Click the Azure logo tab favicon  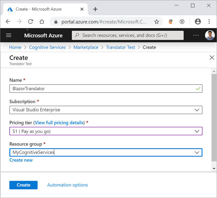coord(10,9)
